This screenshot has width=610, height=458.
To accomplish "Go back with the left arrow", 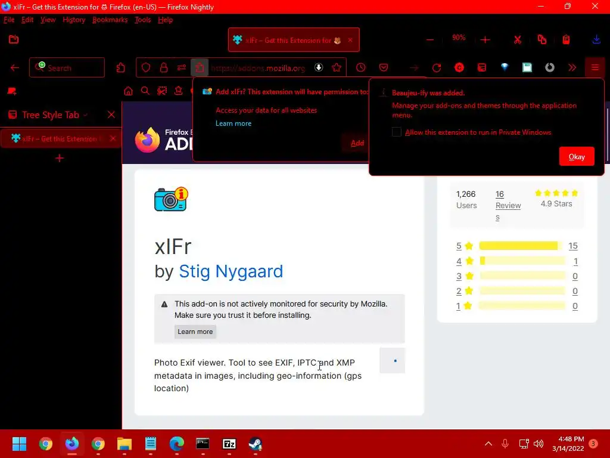I will [x=15, y=68].
